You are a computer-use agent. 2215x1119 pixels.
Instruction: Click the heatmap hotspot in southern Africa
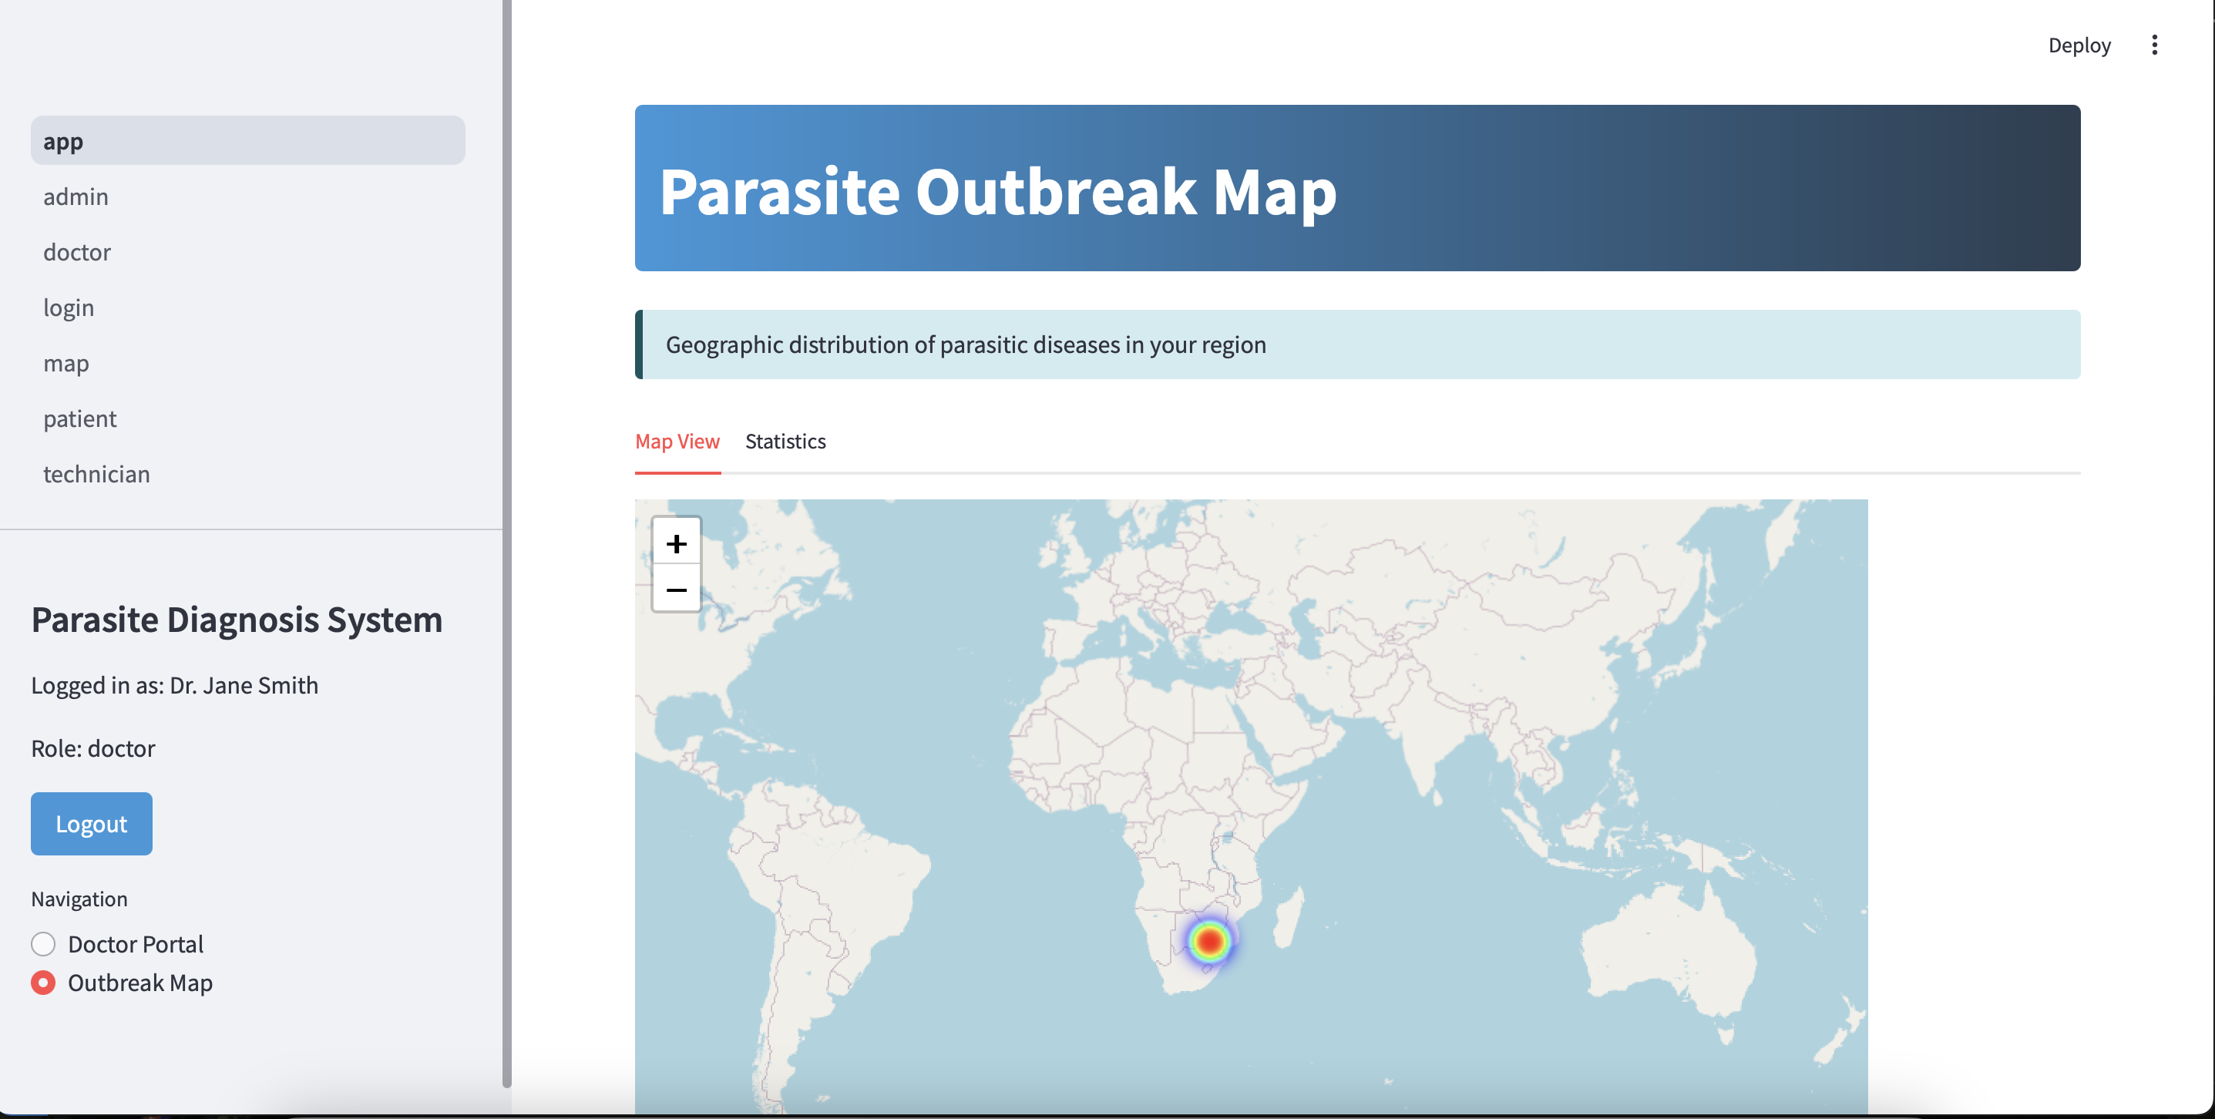click(1209, 942)
